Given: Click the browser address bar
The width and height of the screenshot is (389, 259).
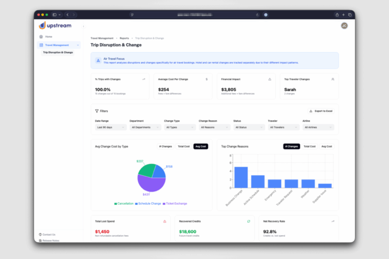Looking at the screenshot, I should (x=195, y=15).
